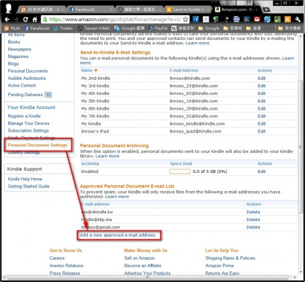Image resolution: width=305 pixels, height=282 pixels.
Task: Reload the page with the refresh icon
Action: point(25,19)
